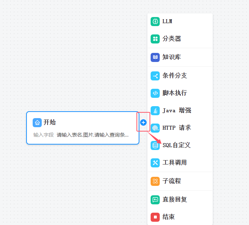Click the green 直接回复 reply icon
This screenshot has height=225, width=249.
(x=155, y=200)
